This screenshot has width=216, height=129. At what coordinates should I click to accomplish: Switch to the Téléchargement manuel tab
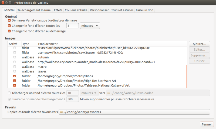(x=34, y=10)
